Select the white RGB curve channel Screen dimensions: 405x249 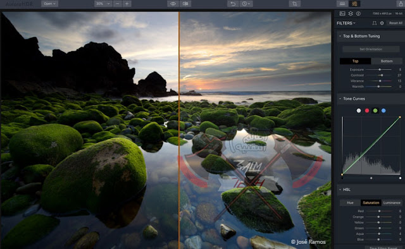click(x=359, y=111)
